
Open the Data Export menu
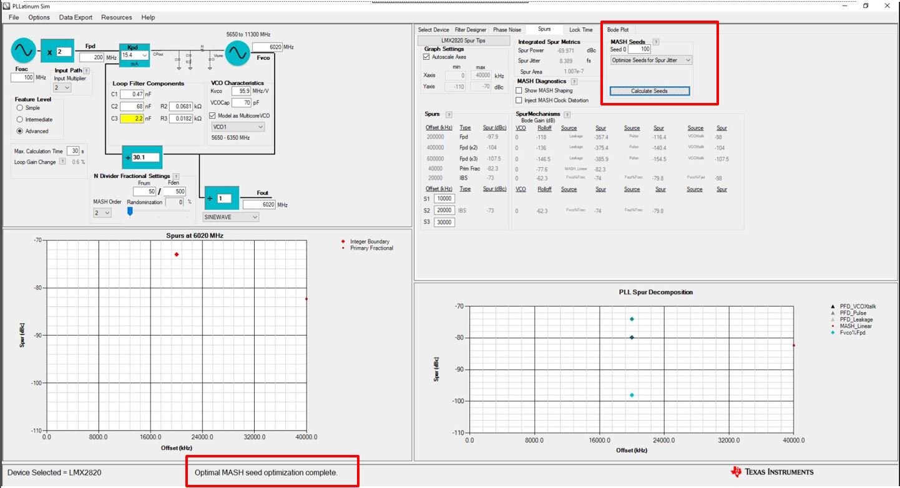(76, 17)
